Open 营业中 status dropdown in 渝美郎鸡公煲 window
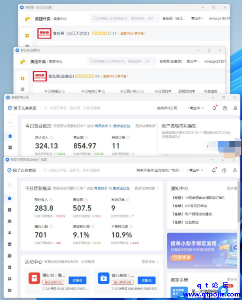The height and width of the screenshot is (300, 242). click(196, 108)
